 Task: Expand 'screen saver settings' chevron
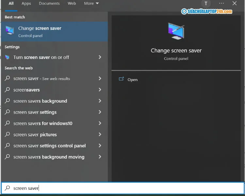[100, 112]
